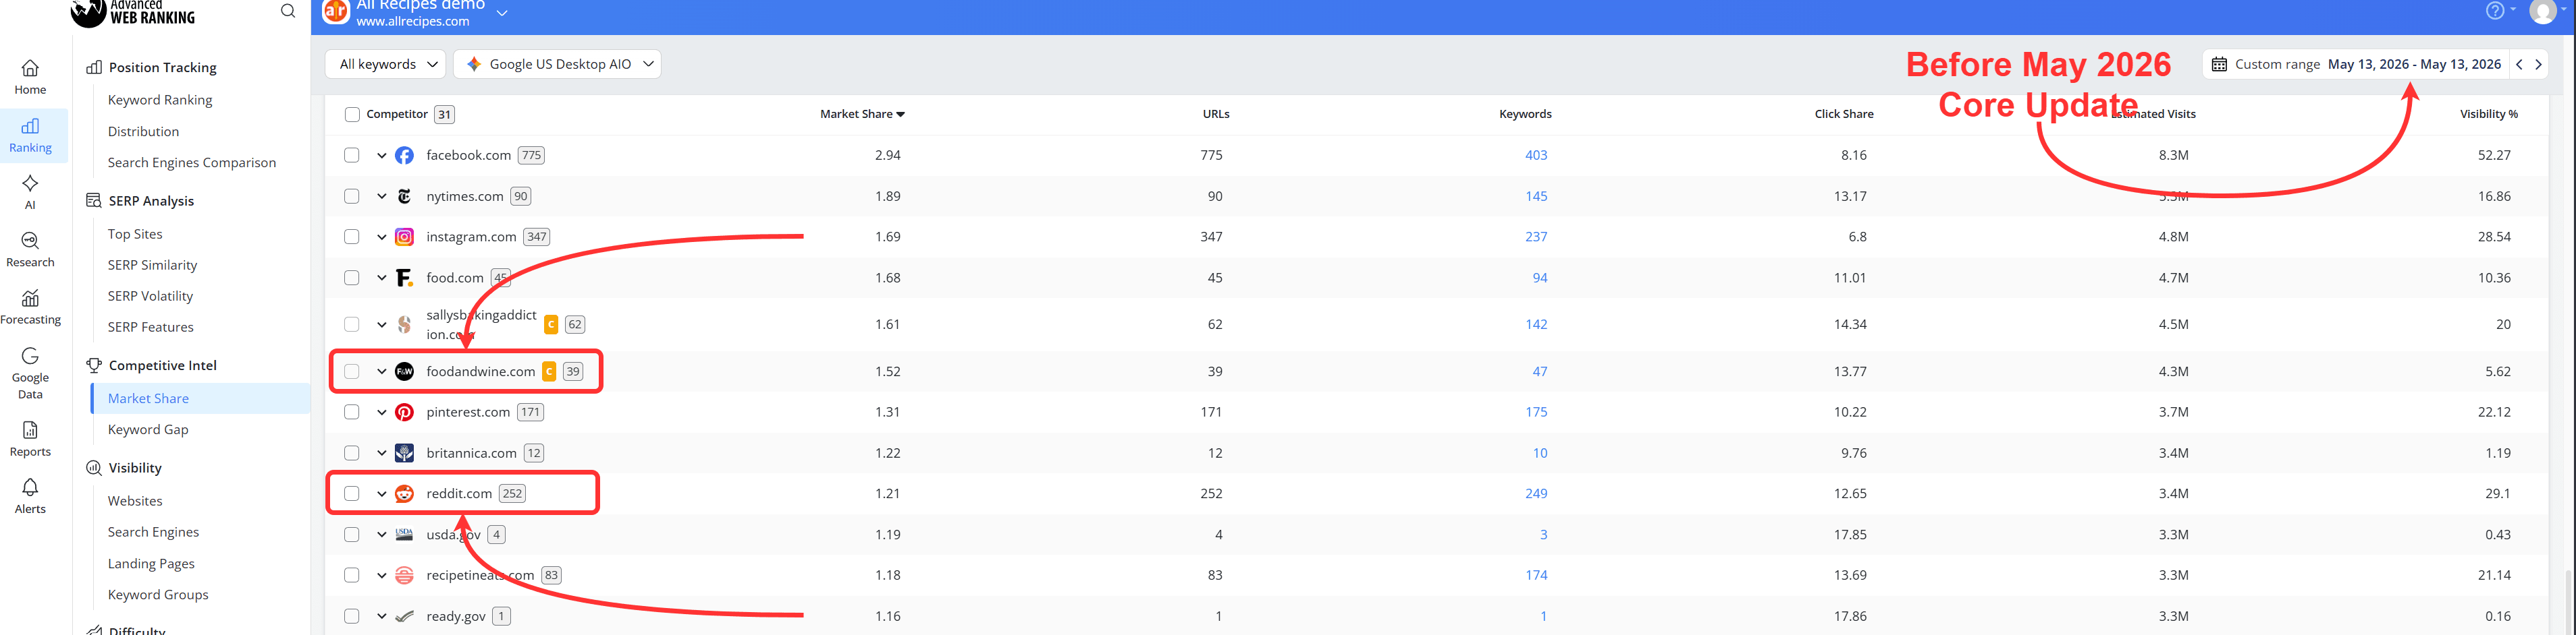This screenshot has width=2576, height=635.
Task: Click the help question mark icon
Action: tap(2495, 10)
